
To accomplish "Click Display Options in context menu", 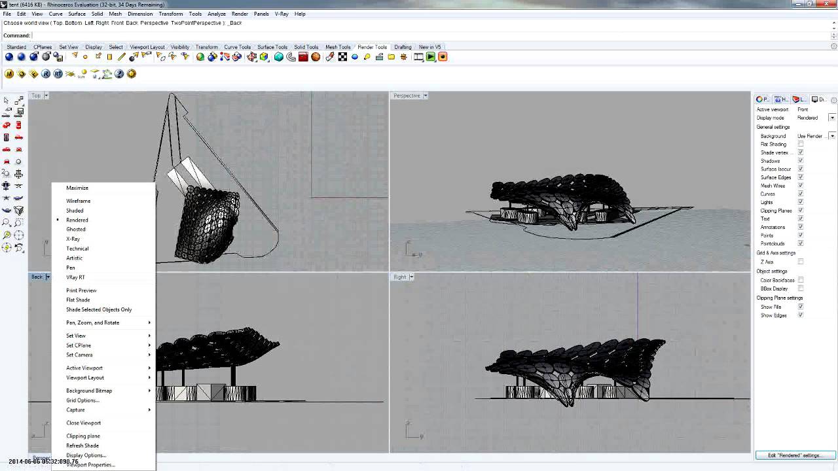I will tap(86, 455).
